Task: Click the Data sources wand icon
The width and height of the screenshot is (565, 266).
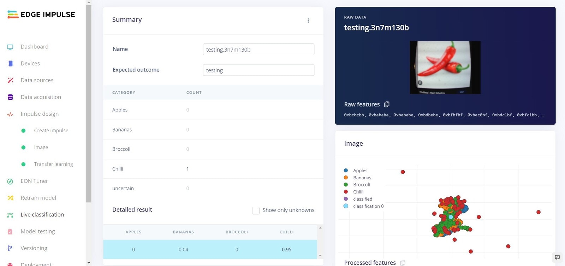Action: click(x=10, y=80)
